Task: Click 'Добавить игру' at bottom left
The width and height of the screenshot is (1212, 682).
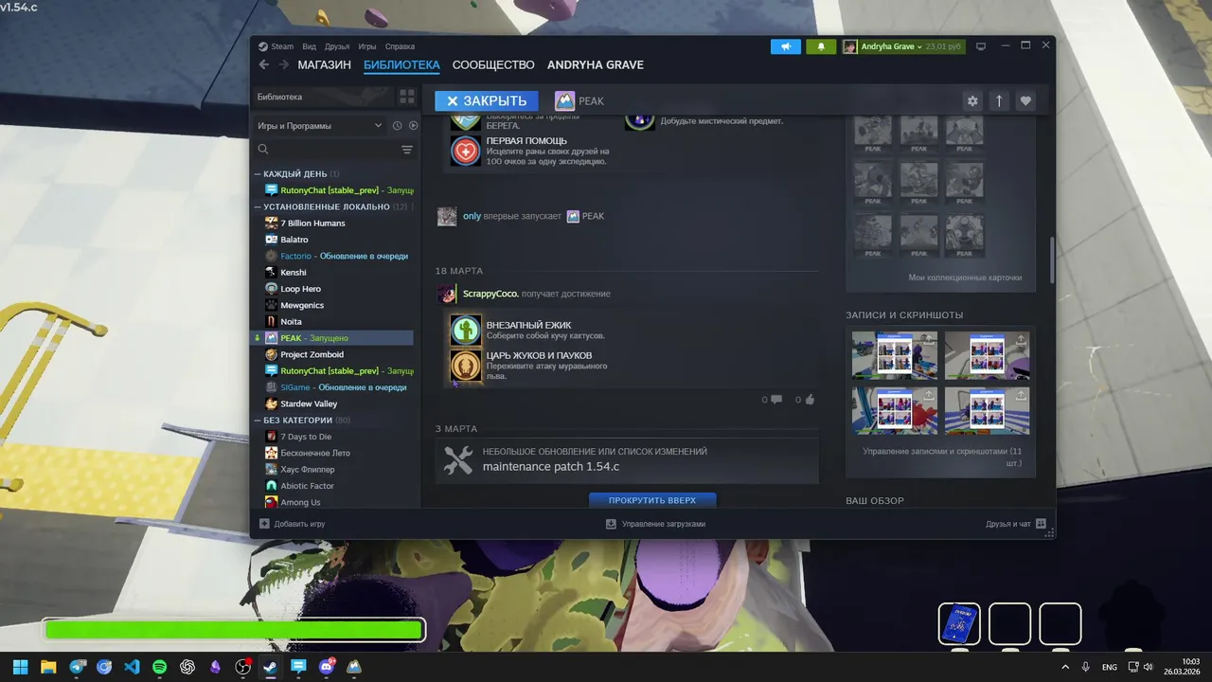Action: [x=293, y=524]
